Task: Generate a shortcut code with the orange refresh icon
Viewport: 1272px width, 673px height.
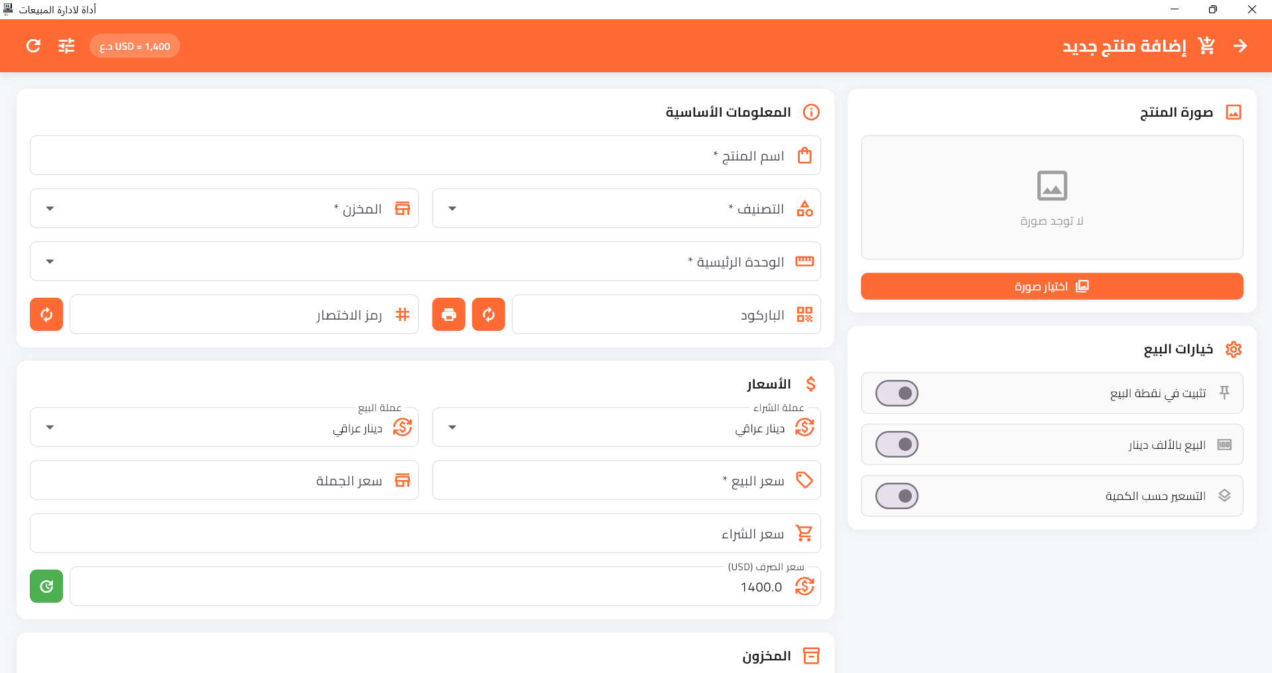Action: [46, 314]
